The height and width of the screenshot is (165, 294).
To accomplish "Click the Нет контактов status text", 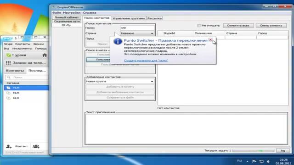I will (168, 108).
